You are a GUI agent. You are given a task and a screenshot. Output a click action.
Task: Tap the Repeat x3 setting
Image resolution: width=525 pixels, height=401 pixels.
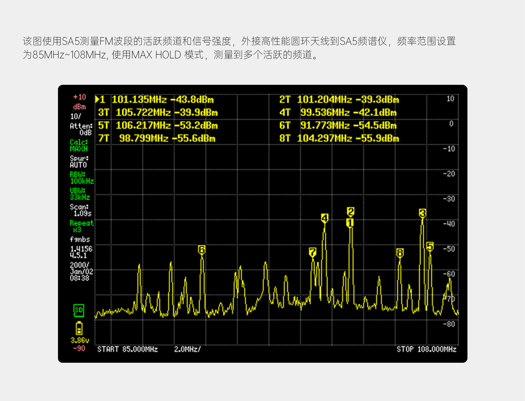81,226
